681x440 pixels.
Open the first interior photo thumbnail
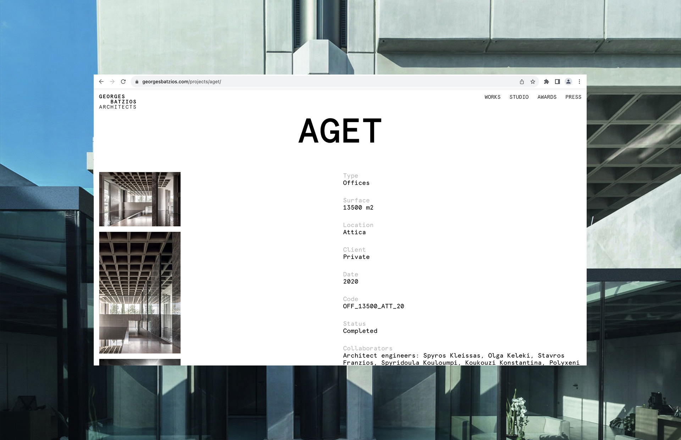point(140,199)
